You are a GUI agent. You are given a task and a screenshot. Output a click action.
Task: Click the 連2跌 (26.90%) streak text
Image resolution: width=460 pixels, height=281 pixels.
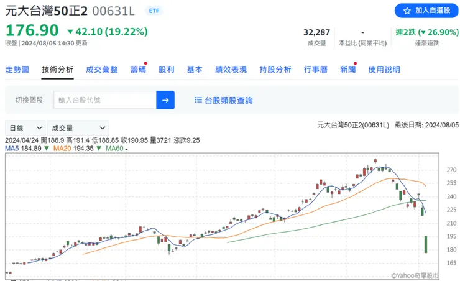[427, 32]
